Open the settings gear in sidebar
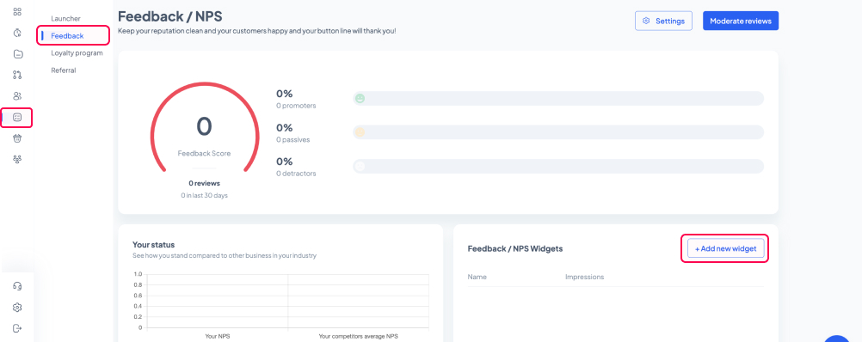The height and width of the screenshot is (342, 862). (17, 307)
